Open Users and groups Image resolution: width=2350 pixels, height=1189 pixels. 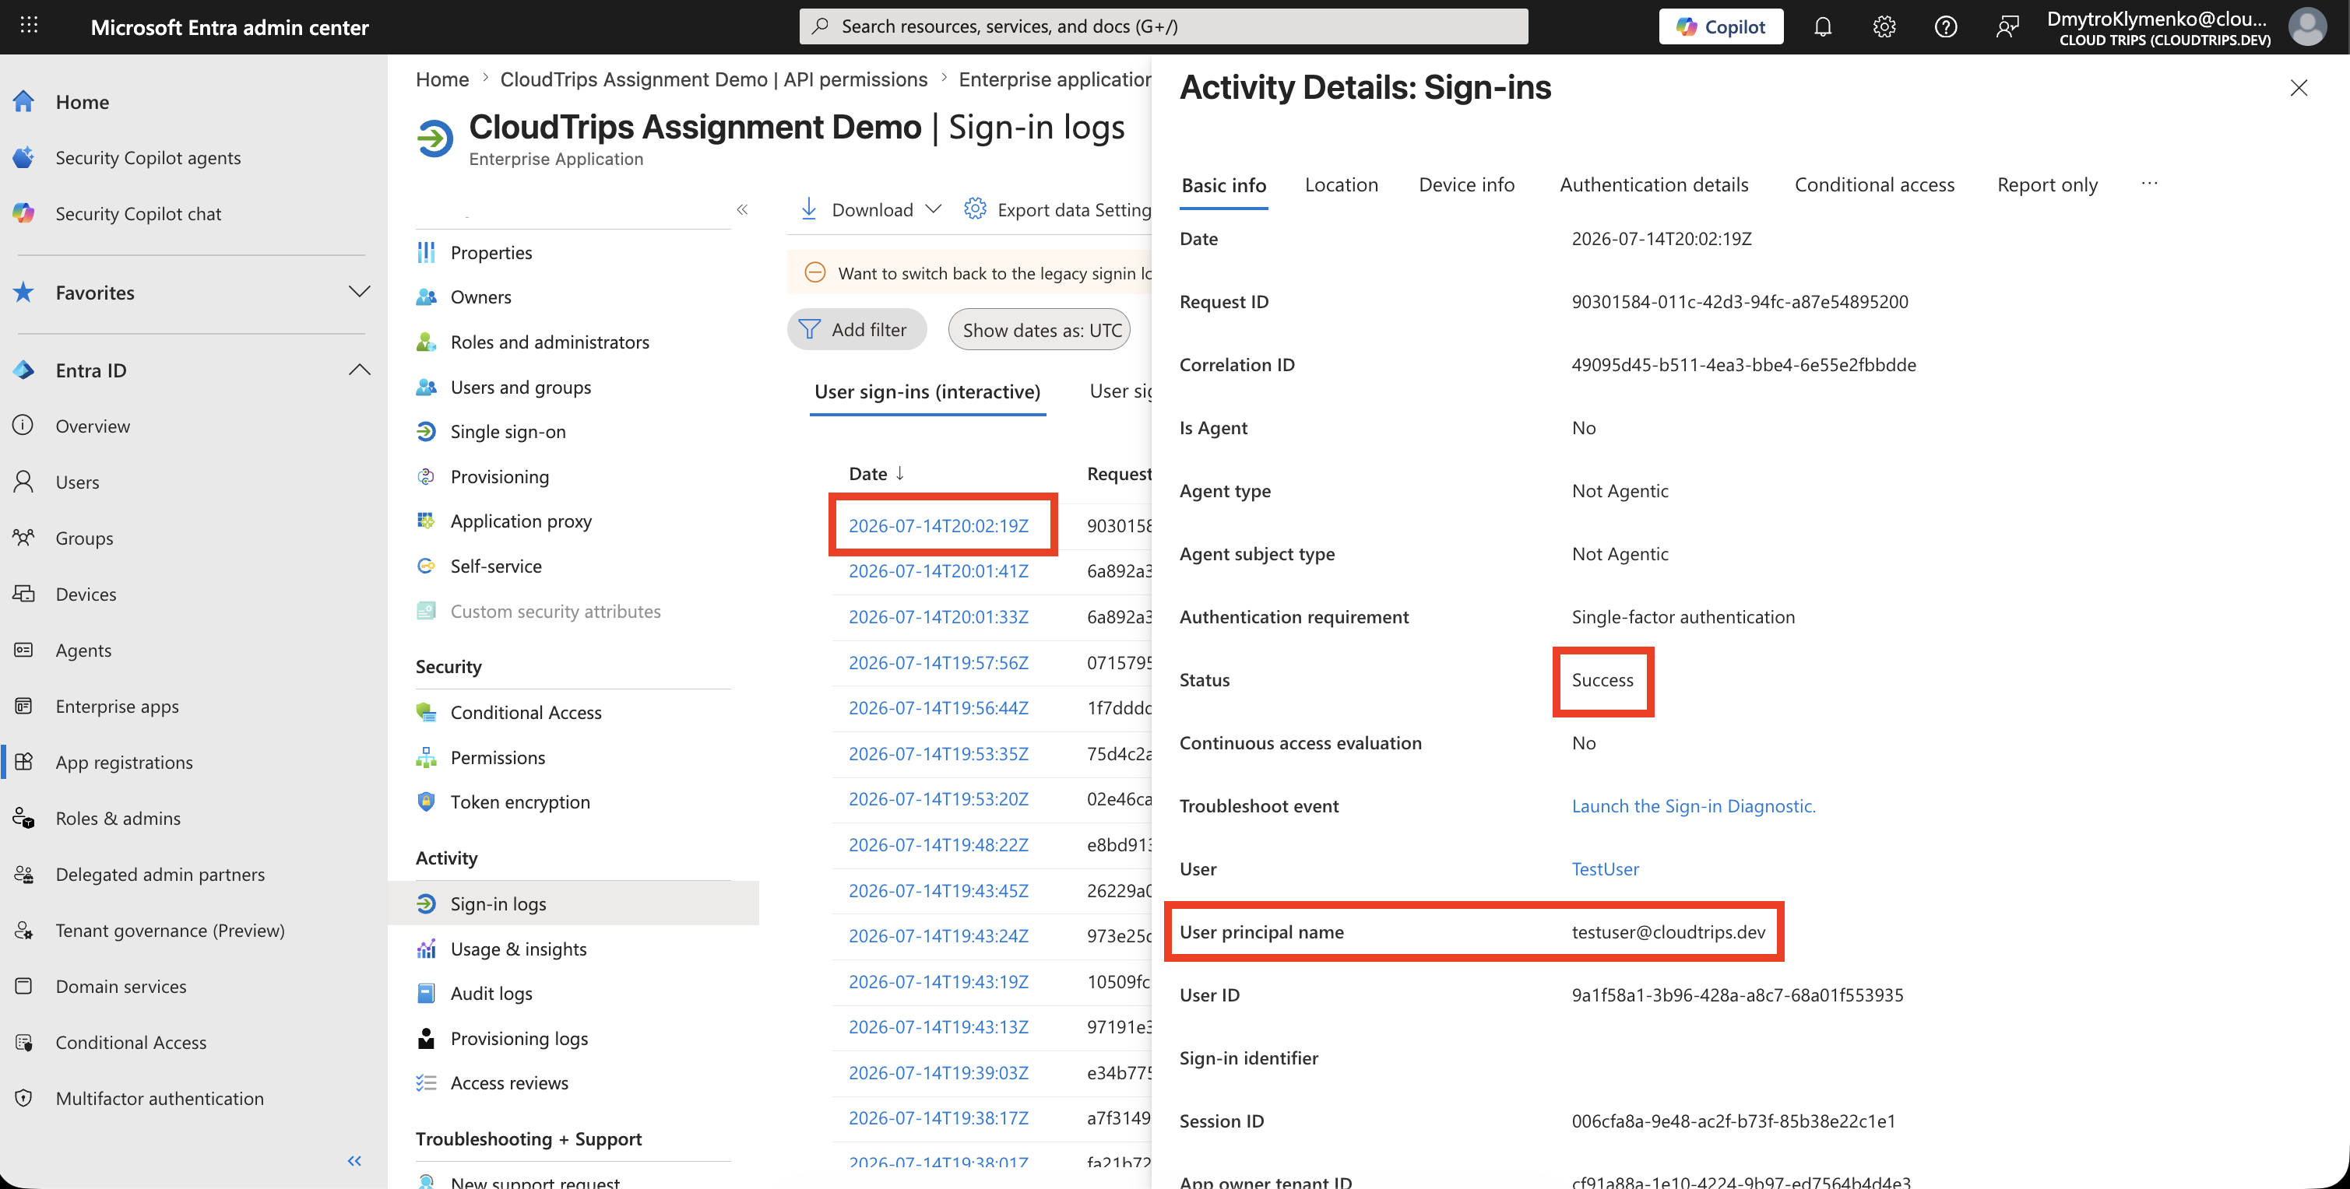click(x=521, y=387)
